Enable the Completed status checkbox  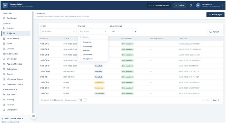coord(81,59)
